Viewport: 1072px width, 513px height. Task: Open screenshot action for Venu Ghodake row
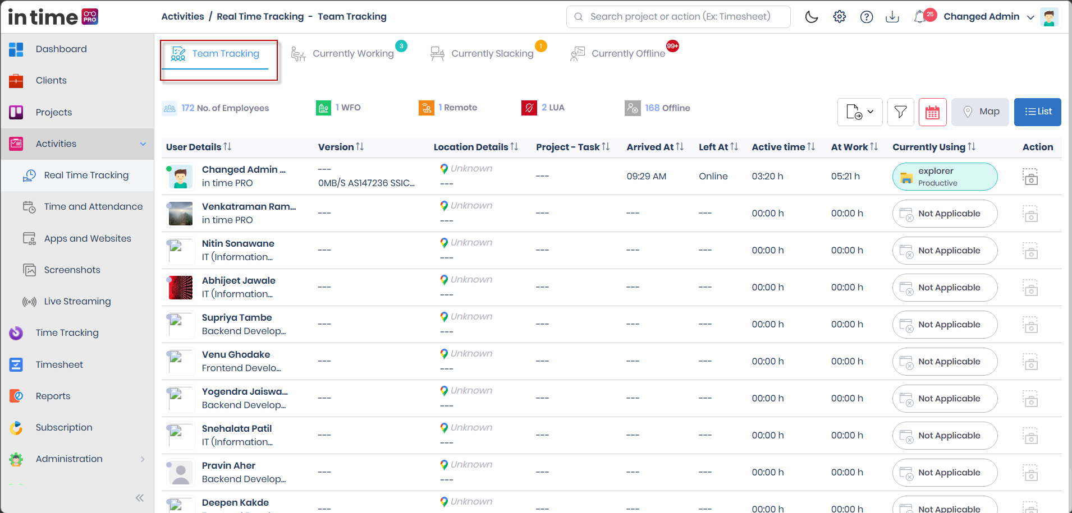click(x=1030, y=362)
